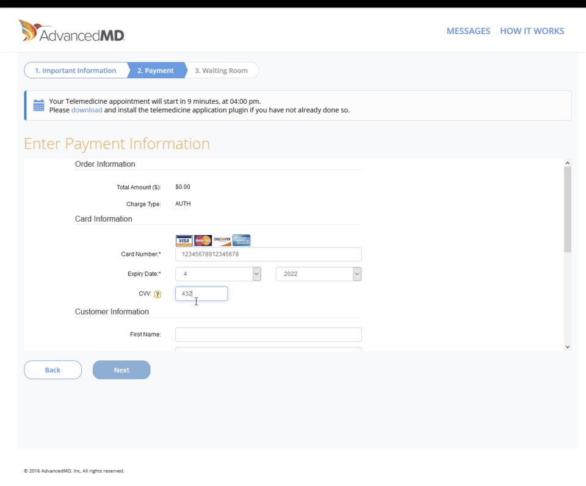This screenshot has height=486, width=586.
Task: Expand the expiry month list chevron
Action: pyautogui.click(x=257, y=274)
